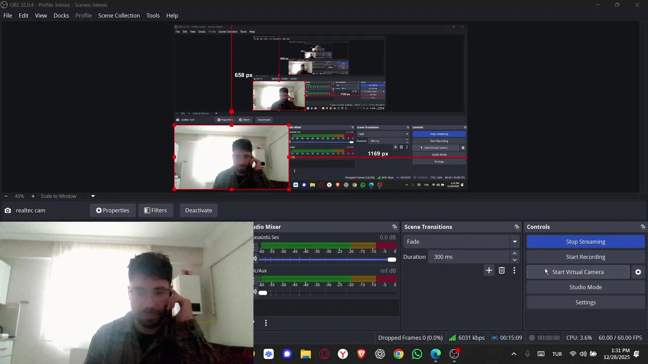648x364 pixels.
Task: Open the volume tray icon
Action: point(583,354)
